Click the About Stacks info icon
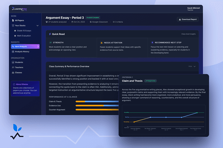The width and height of the screenshot is (223, 148). click(14, 84)
